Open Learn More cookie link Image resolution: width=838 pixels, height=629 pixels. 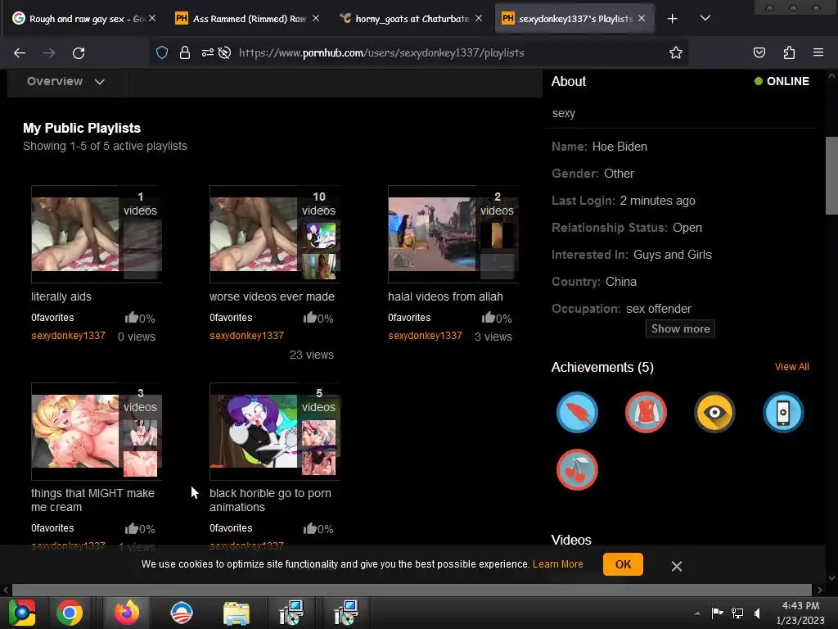[557, 564]
